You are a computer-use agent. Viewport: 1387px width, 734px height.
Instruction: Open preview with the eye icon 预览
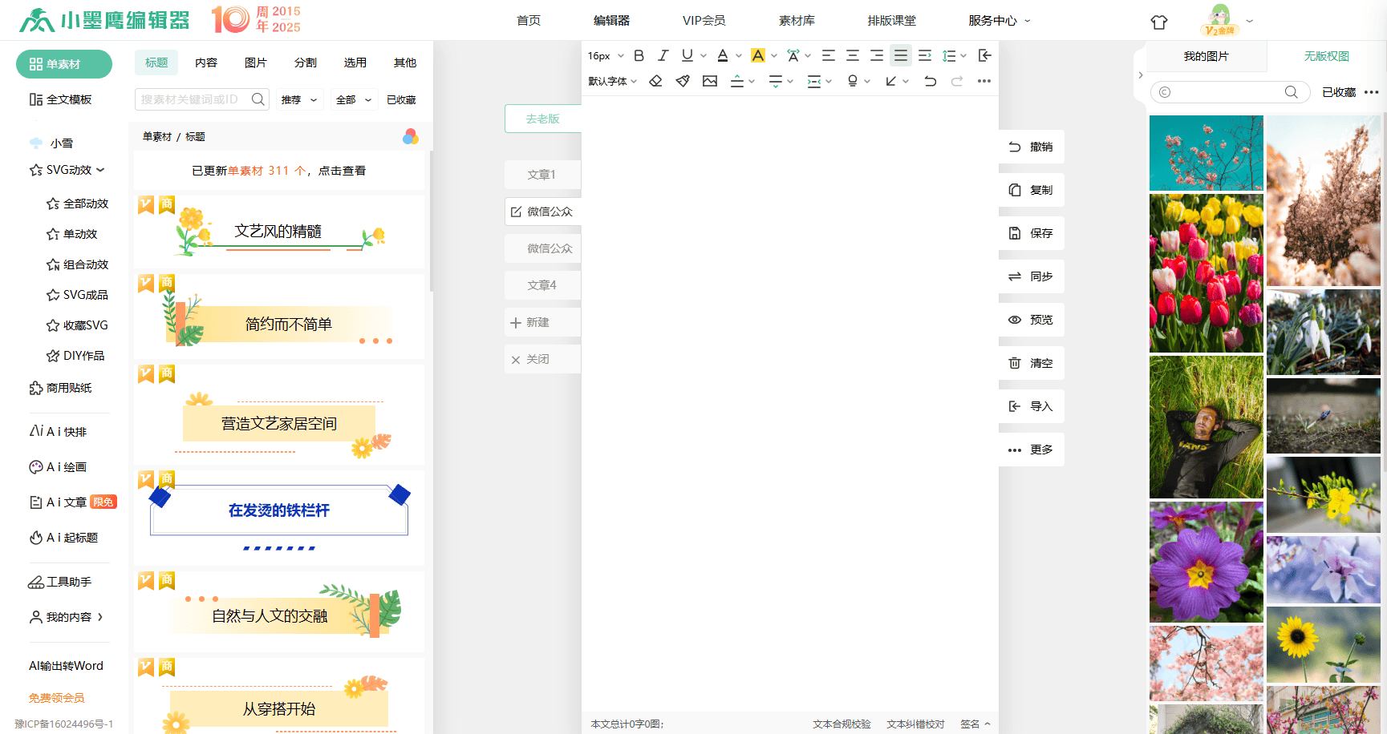pos(1031,320)
